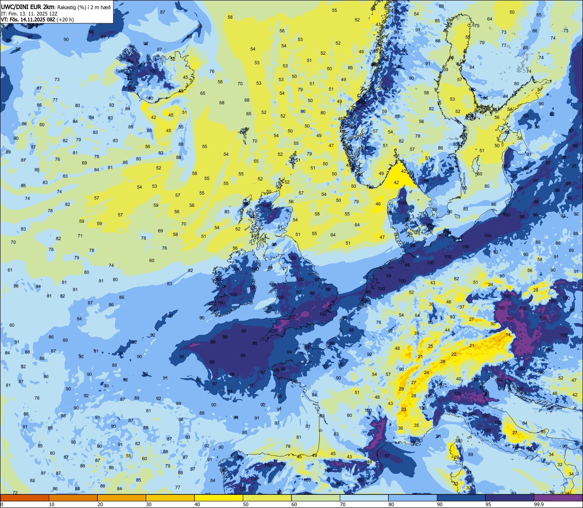Click the text 'Rakastig (%) í 2 m hæð'
This screenshot has width=583, height=508.
84,7
